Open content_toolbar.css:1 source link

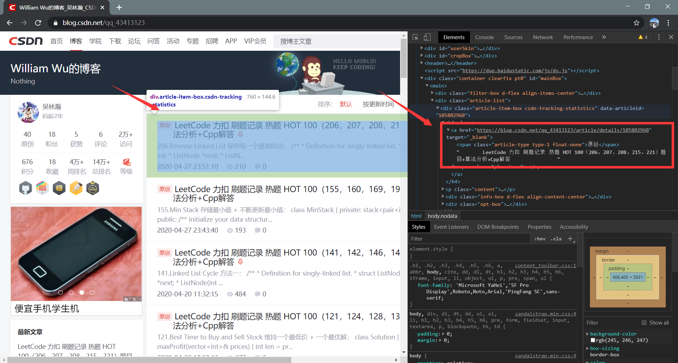pos(545,265)
